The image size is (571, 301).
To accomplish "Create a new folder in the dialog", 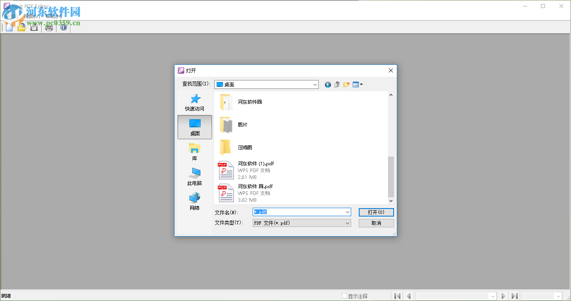I will (x=346, y=84).
